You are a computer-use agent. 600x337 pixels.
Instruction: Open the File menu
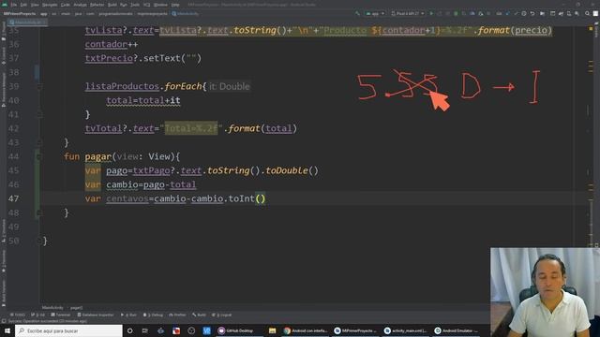click(x=14, y=5)
